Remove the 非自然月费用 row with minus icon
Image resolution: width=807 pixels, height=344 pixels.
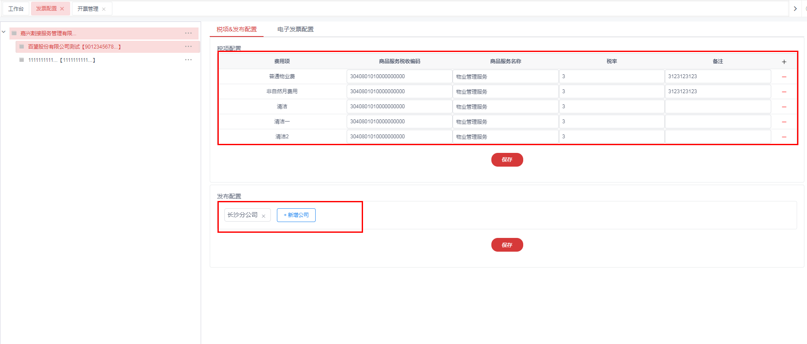pyautogui.click(x=784, y=92)
